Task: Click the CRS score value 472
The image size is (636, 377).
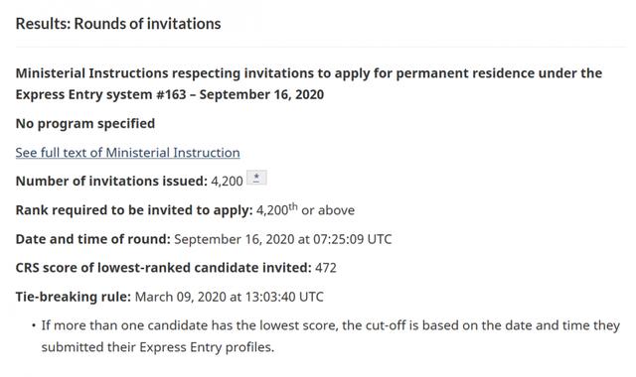Action: 326,268
